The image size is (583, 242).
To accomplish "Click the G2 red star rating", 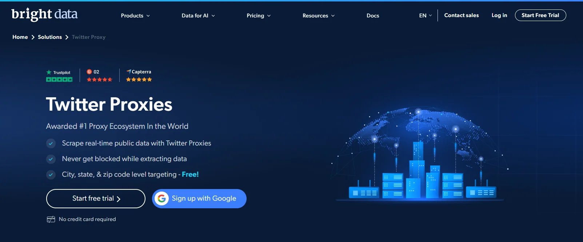I will pyautogui.click(x=100, y=79).
